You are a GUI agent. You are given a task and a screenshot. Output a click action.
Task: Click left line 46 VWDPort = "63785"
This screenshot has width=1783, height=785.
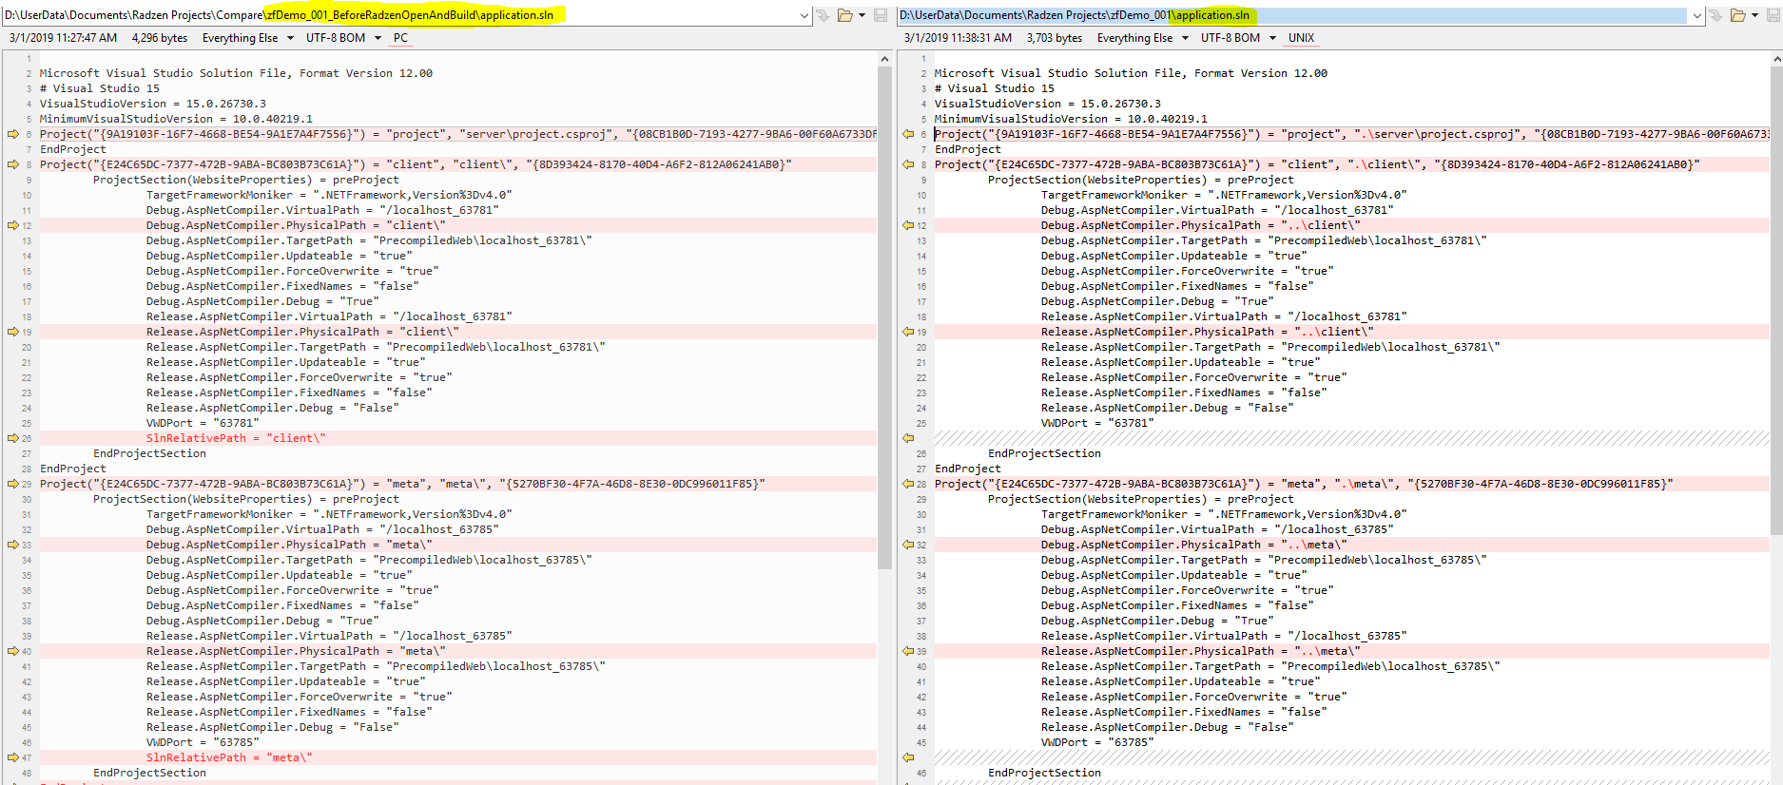coord(203,742)
